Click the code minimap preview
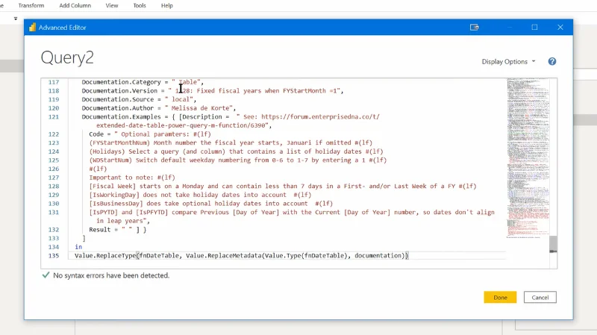The height and width of the screenshot is (335, 597). point(528,158)
